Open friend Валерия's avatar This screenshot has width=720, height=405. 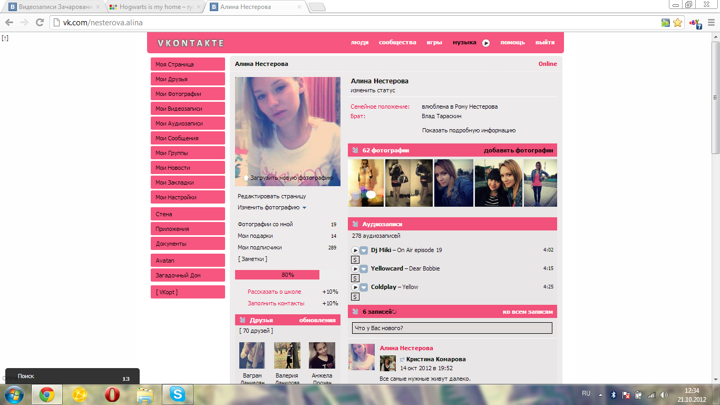(287, 355)
